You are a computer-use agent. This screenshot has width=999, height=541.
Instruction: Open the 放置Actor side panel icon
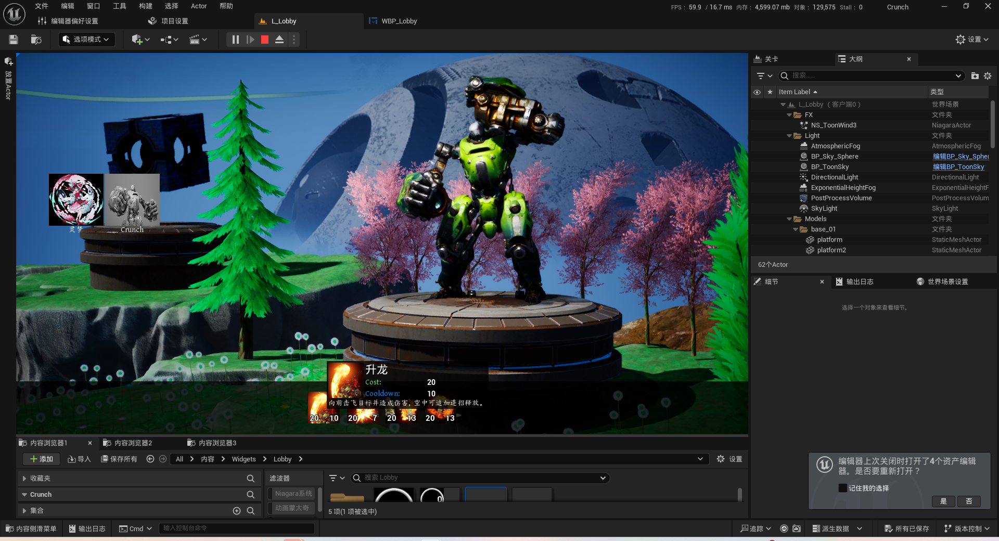pyautogui.click(x=8, y=61)
